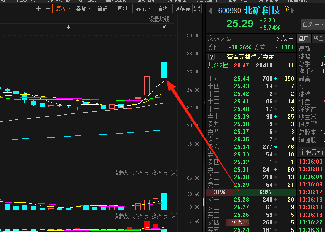Click the 13:36:27 trade entry
The height and width of the screenshot is (232, 325).
[311, 222]
